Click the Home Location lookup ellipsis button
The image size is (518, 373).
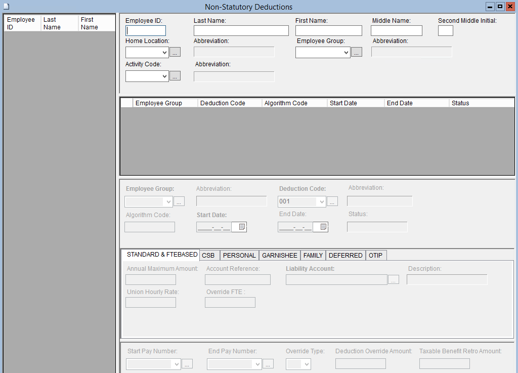click(175, 52)
